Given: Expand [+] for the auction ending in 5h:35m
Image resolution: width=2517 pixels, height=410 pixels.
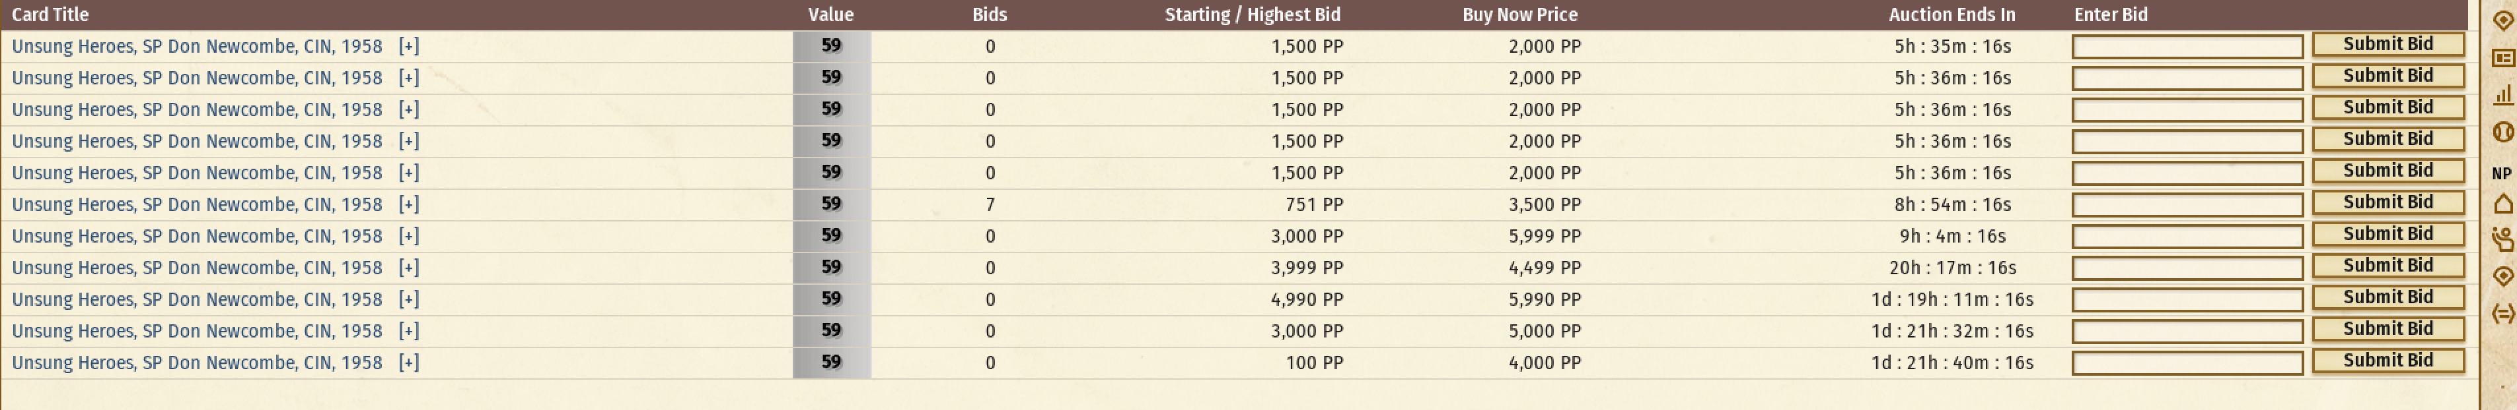Looking at the screenshot, I should [408, 45].
